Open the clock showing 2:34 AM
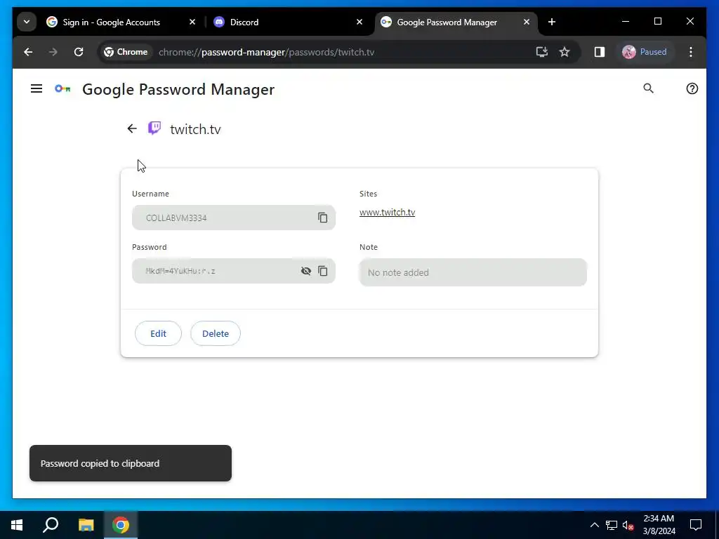719x539 pixels. [659, 525]
